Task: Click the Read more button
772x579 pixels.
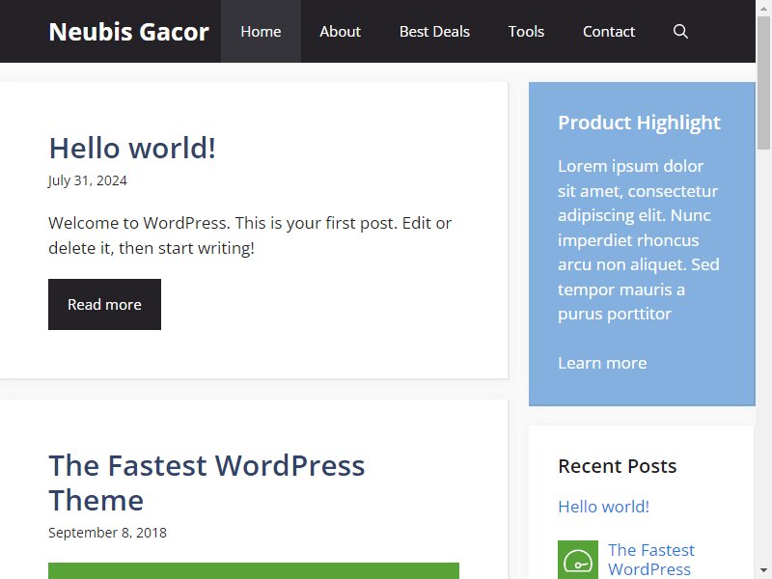Action: pyautogui.click(x=104, y=304)
